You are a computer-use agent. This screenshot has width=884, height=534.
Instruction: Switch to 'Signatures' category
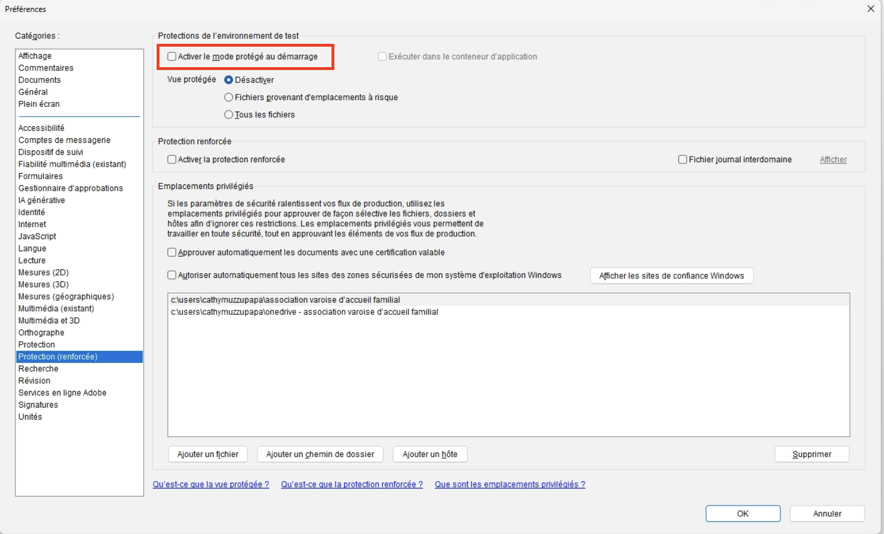click(38, 405)
